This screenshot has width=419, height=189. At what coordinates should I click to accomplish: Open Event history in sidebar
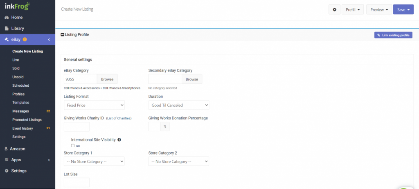click(x=23, y=128)
